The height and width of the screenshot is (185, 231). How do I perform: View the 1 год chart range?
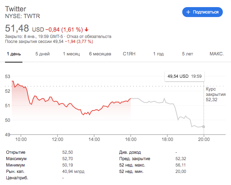[x=158, y=54]
